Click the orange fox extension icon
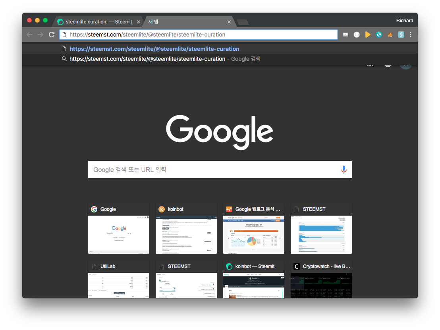Viewport: 440px width, 330px height. click(390, 35)
